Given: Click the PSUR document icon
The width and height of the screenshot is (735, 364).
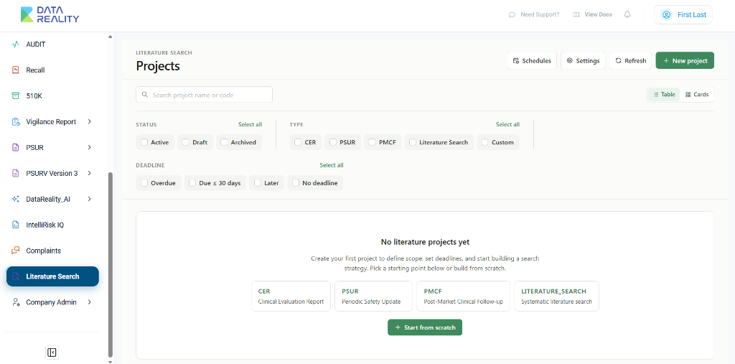Looking at the screenshot, I should pos(16,147).
